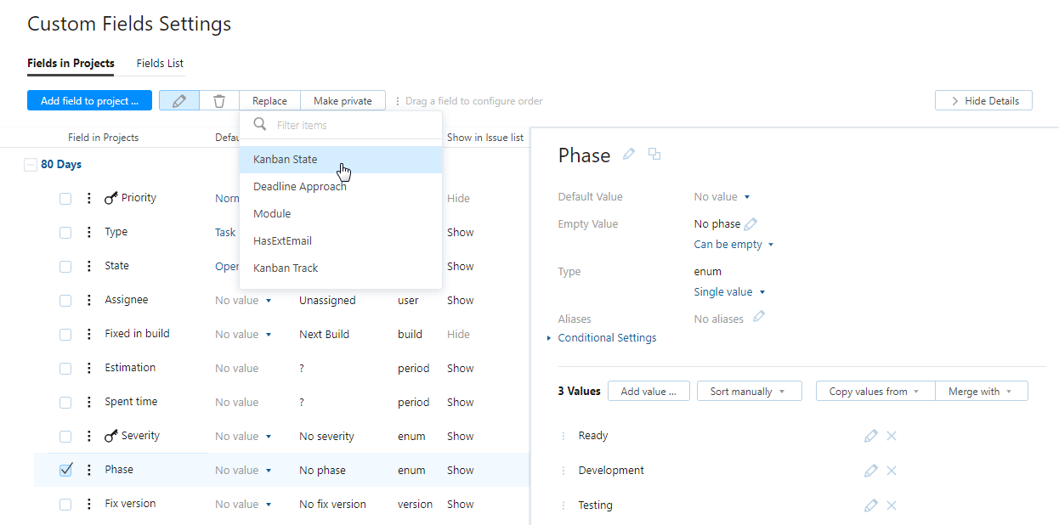Click the Filter items search field
Screen dimensions: 1059x525
pyautogui.click(x=353, y=125)
